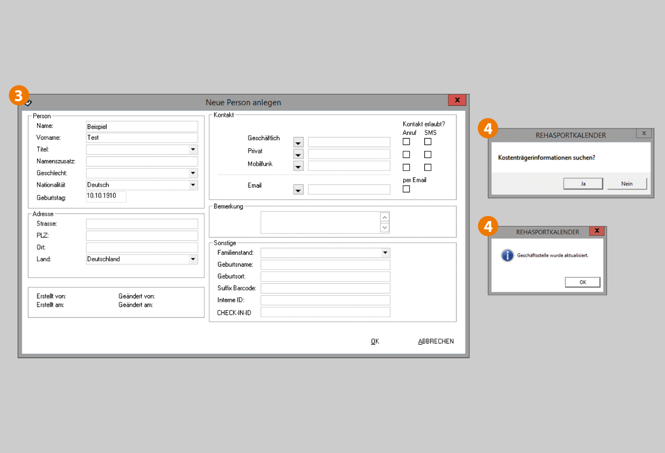This screenshot has height=453, width=665.
Task: Click the Email type arrow button
Action: point(298,190)
